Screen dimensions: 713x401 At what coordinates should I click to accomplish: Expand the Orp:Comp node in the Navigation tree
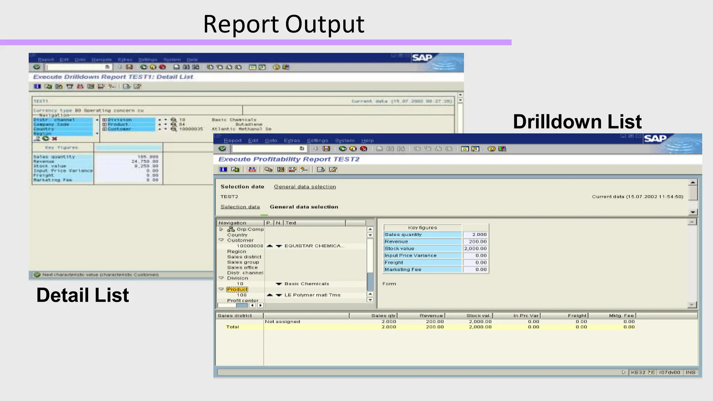point(221,229)
